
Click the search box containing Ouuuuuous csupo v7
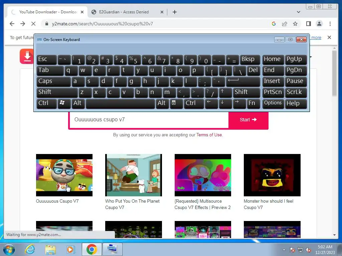pyautogui.click(x=149, y=120)
